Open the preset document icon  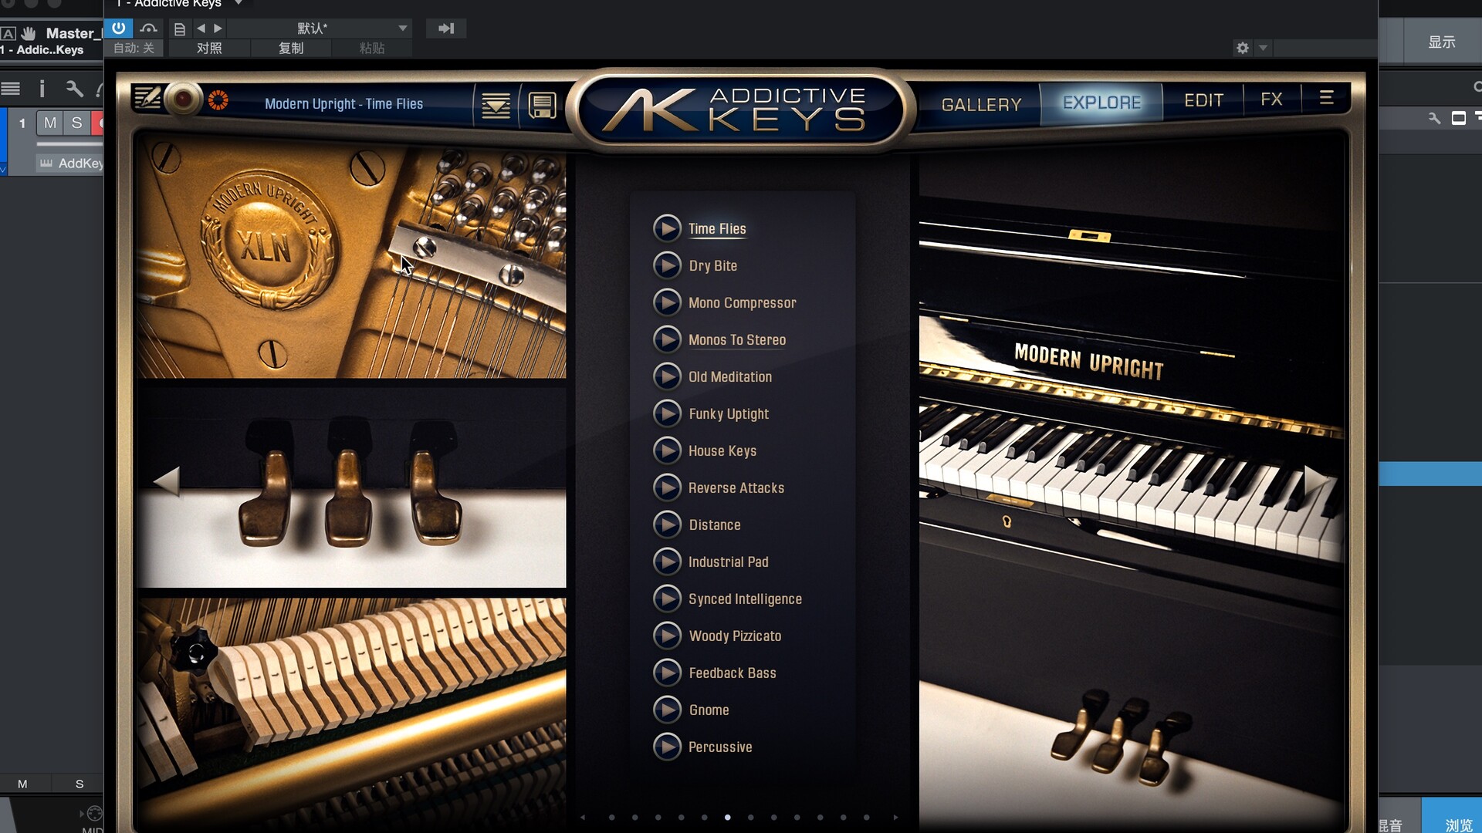[180, 29]
